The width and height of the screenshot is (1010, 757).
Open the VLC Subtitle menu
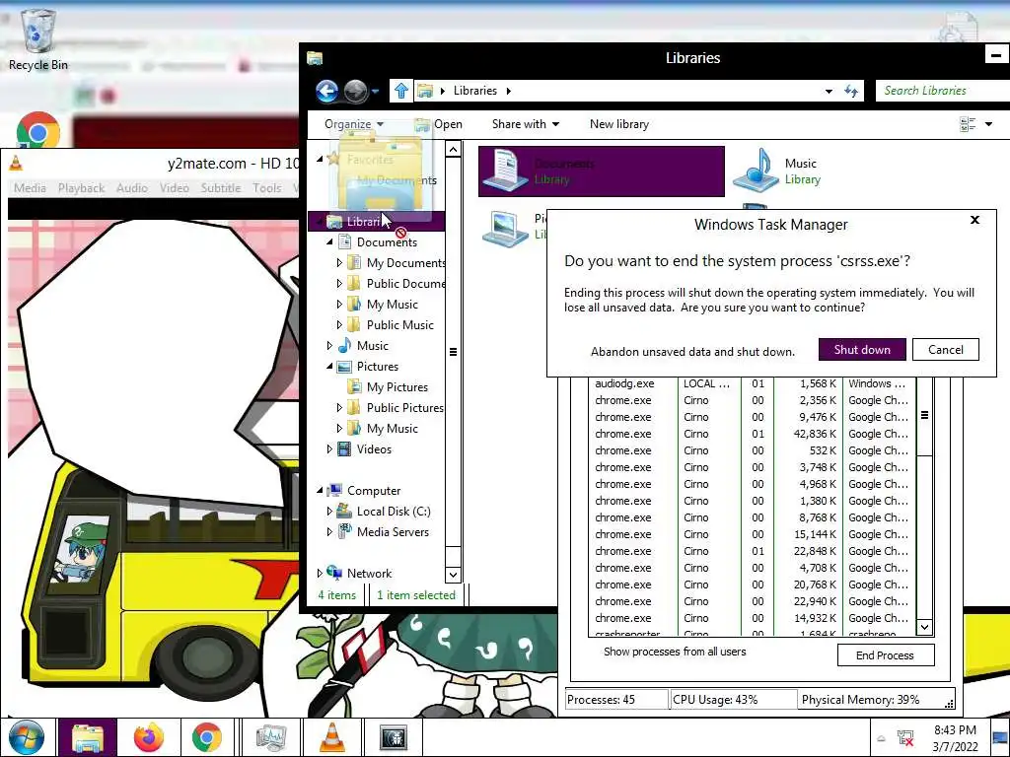(220, 188)
